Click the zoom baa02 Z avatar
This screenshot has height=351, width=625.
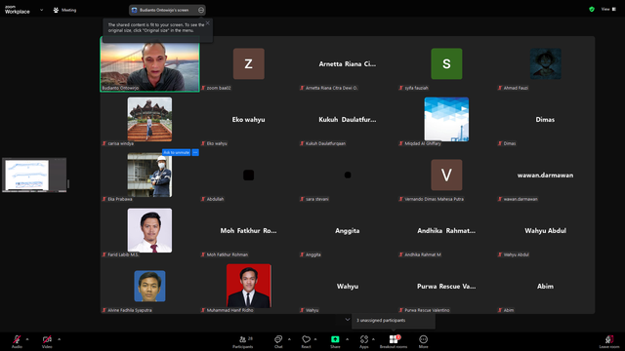coord(249,63)
